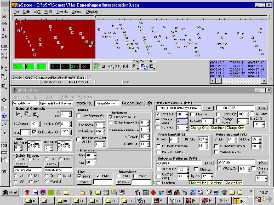Click the 99 icon in the left sidebar

coord(4,172)
